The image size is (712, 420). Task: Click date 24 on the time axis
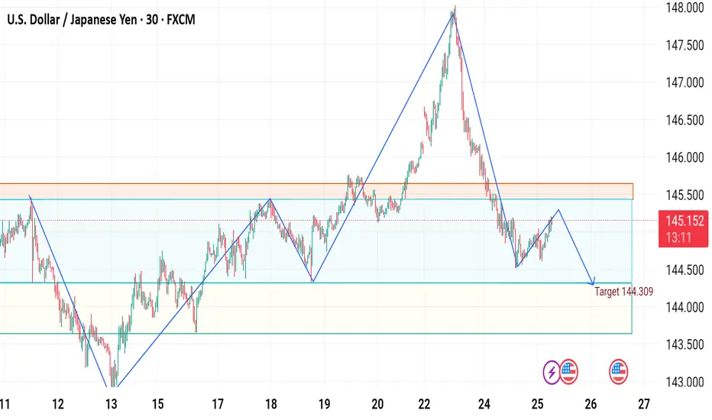coord(484,404)
